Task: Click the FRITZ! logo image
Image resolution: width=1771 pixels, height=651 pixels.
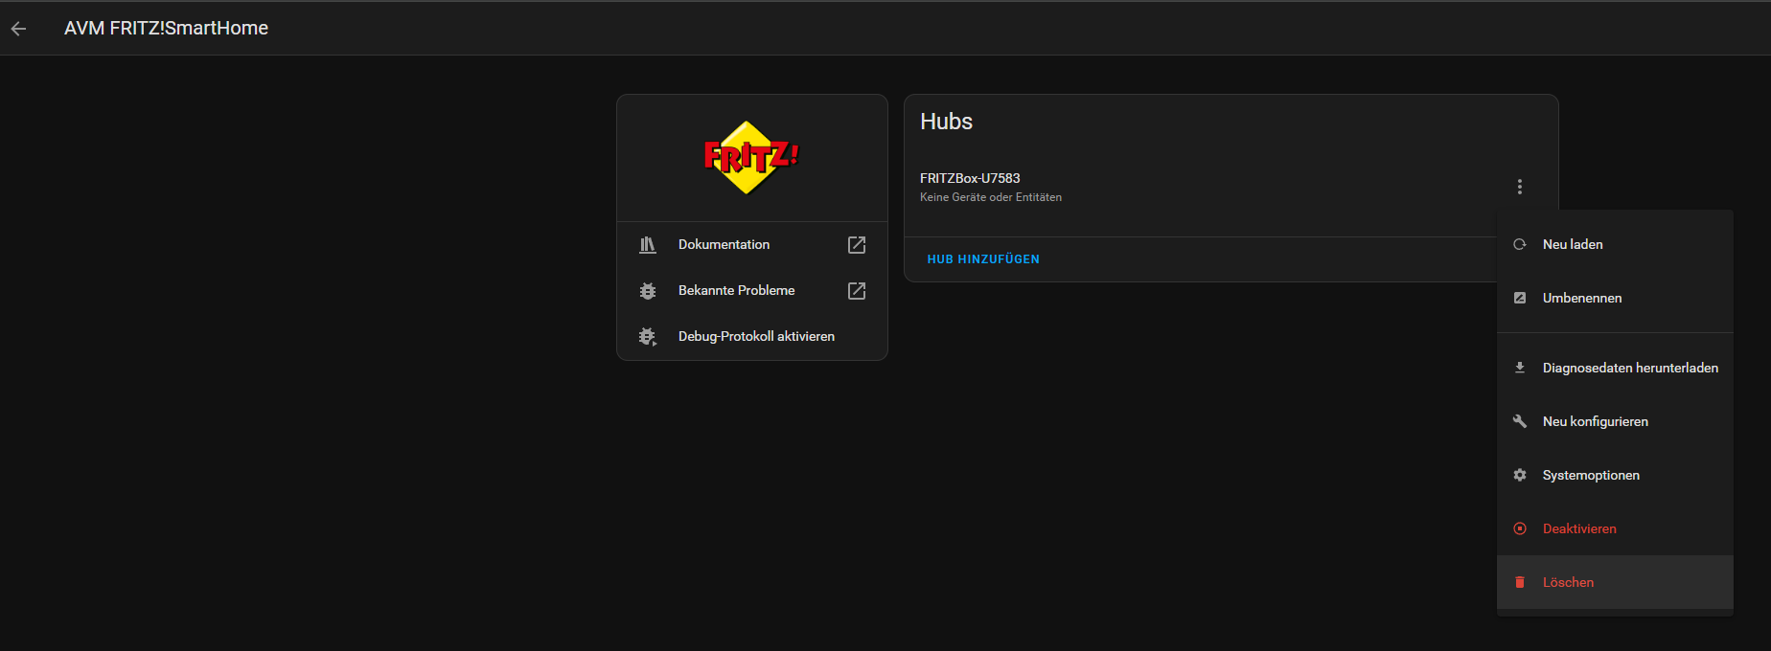Action: tap(751, 157)
